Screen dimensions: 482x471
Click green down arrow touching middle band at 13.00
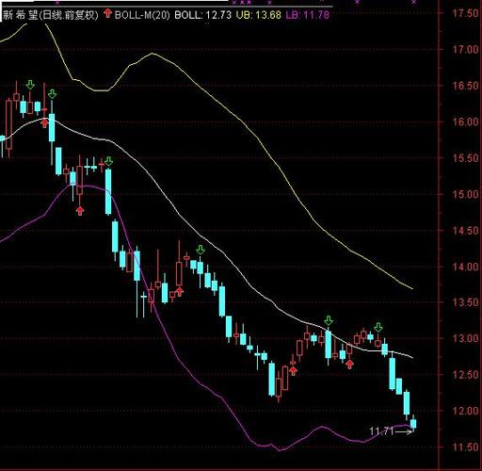(x=329, y=320)
